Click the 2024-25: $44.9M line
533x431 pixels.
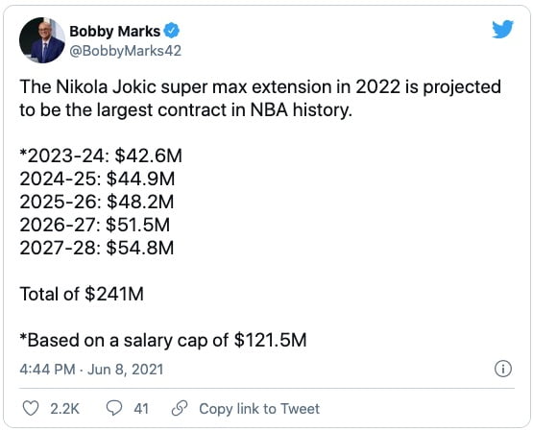(97, 179)
